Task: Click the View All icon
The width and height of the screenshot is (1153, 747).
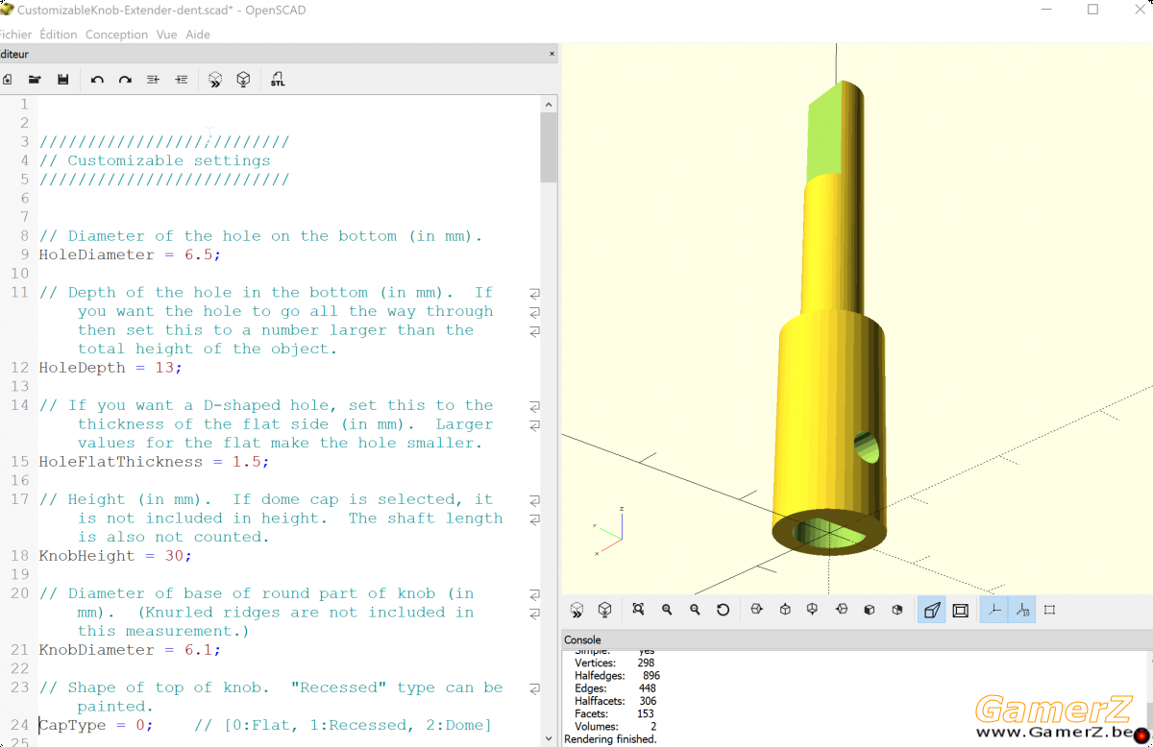Action: point(638,610)
